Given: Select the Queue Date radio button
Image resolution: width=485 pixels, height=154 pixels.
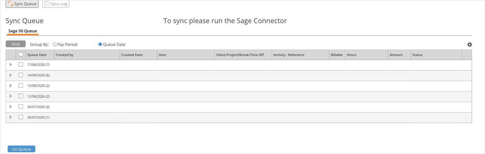Looking at the screenshot, I should [100, 44].
